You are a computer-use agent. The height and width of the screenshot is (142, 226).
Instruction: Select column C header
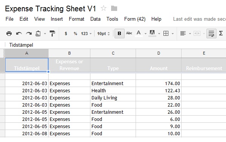click(x=113, y=53)
